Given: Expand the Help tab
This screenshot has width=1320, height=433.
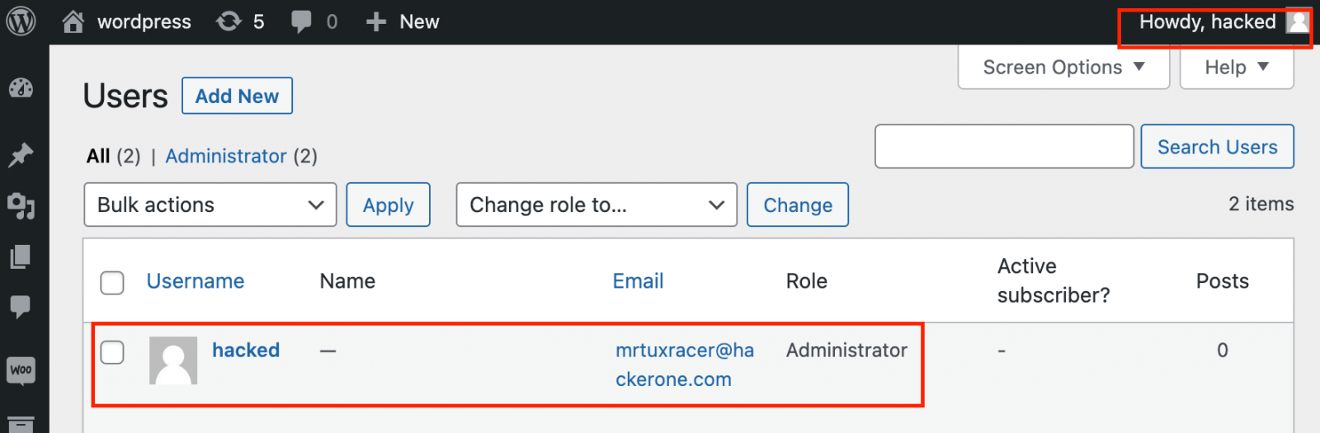Looking at the screenshot, I should point(1236,67).
